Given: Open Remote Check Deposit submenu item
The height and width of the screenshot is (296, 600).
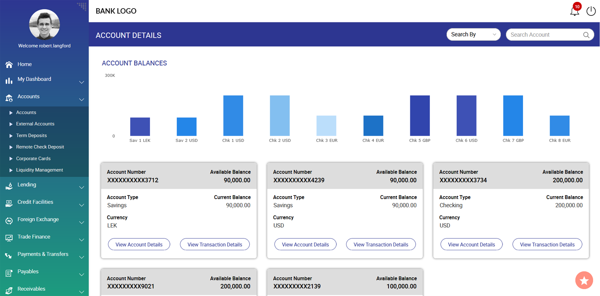Looking at the screenshot, I should pos(40,147).
